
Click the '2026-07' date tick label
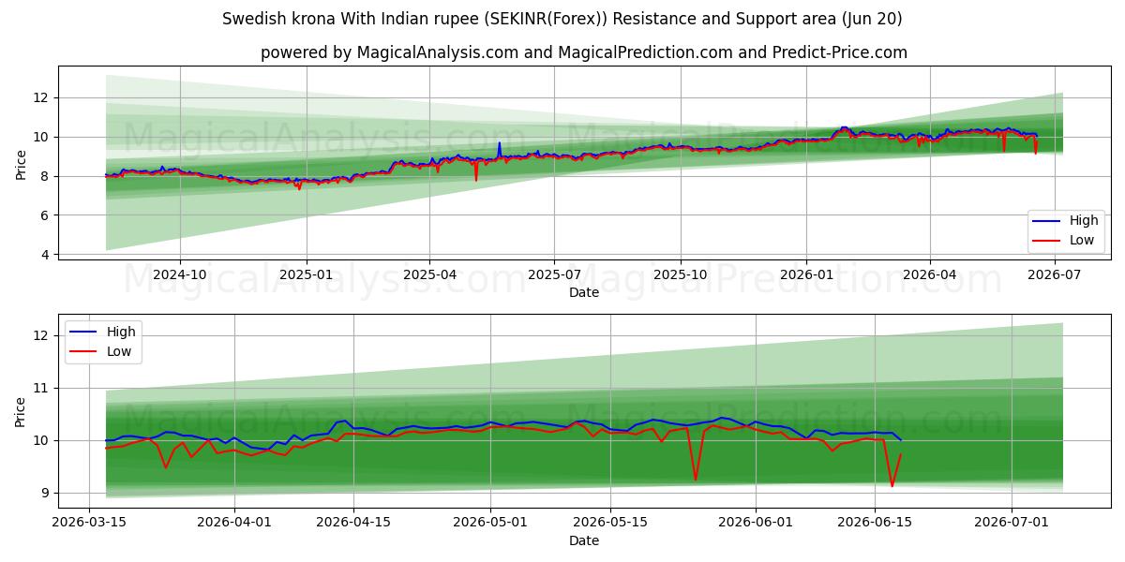(x=1056, y=275)
